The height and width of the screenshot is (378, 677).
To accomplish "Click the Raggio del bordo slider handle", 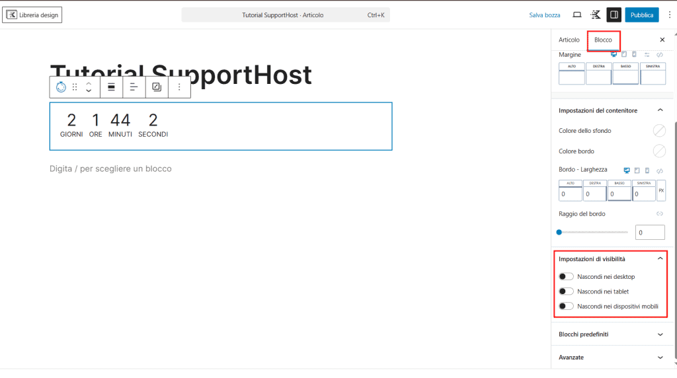I will pyautogui.click(x=559, y=232).
